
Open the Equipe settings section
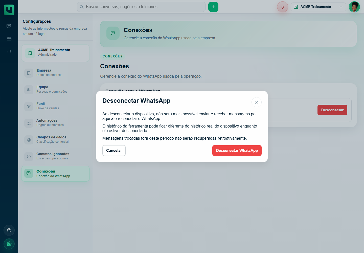(x=55, y=90)
